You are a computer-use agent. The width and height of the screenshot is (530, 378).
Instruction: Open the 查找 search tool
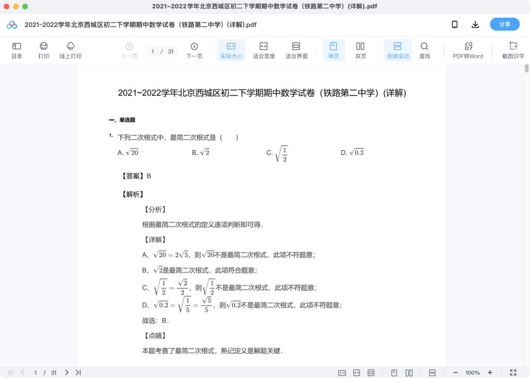pos(424,51)
